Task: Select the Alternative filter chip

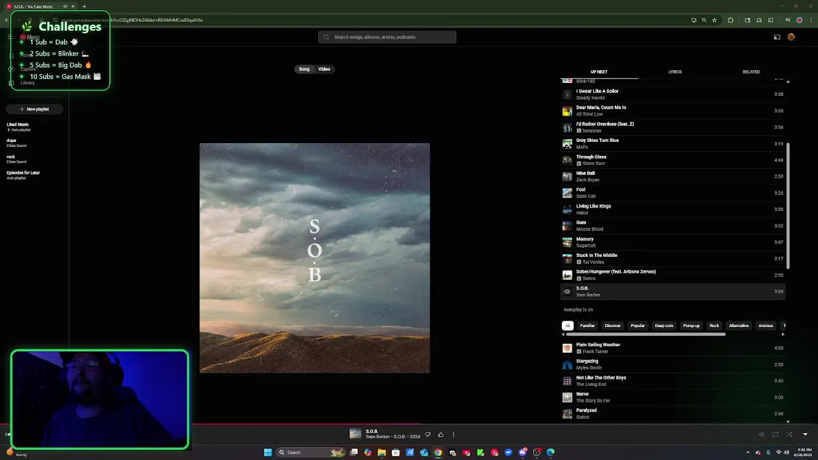Action: (739, 326)
